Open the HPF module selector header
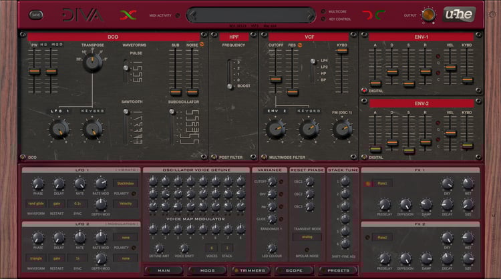 (234, 37)
